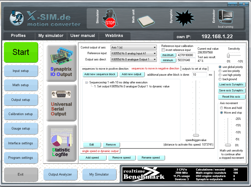Select use low priority option
The image size is (251, 187).
pyautogui.click(x=220, y=71)
